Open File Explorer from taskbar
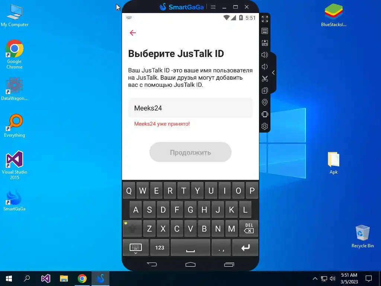 (x=64, y=279)
